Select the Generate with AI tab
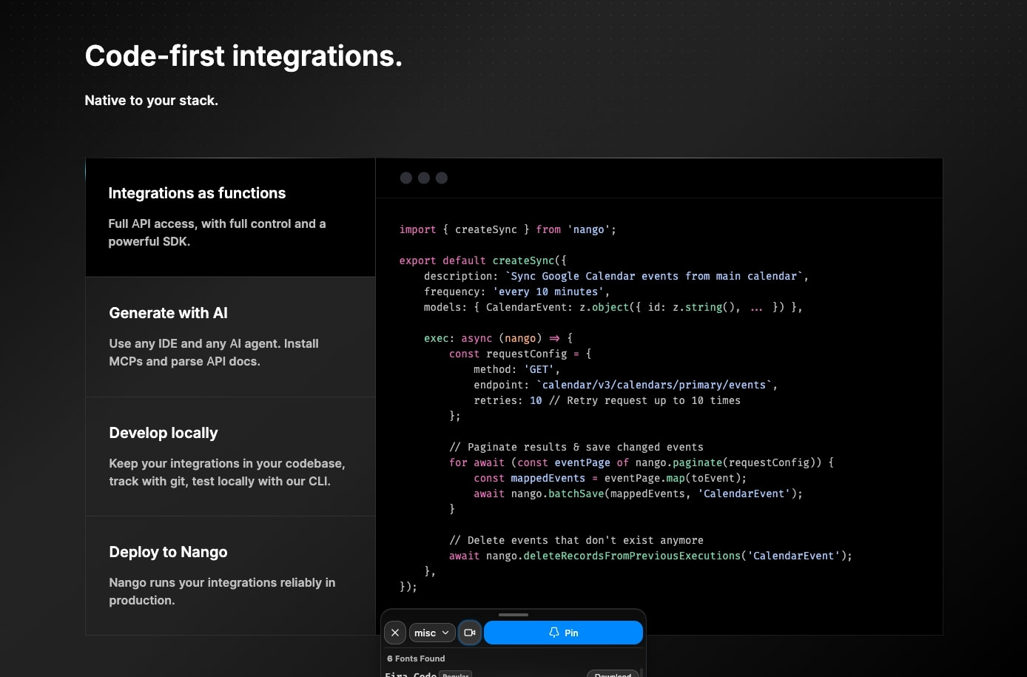1027x677 pixels. pyautogui.click(x=230, y=337)
